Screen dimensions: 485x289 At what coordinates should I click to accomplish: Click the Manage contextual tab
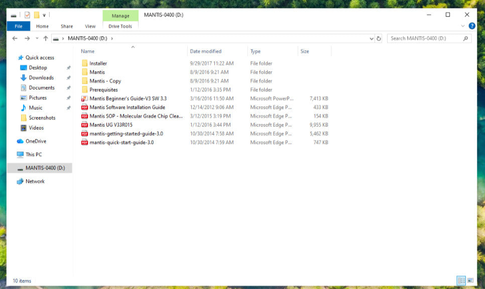120,16
